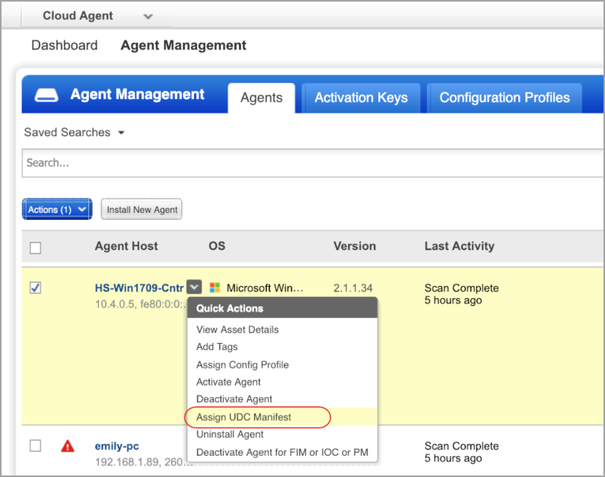The image size is (605, 477).
Task: Sort by the Last Activity column header
Action: [460, 246]
